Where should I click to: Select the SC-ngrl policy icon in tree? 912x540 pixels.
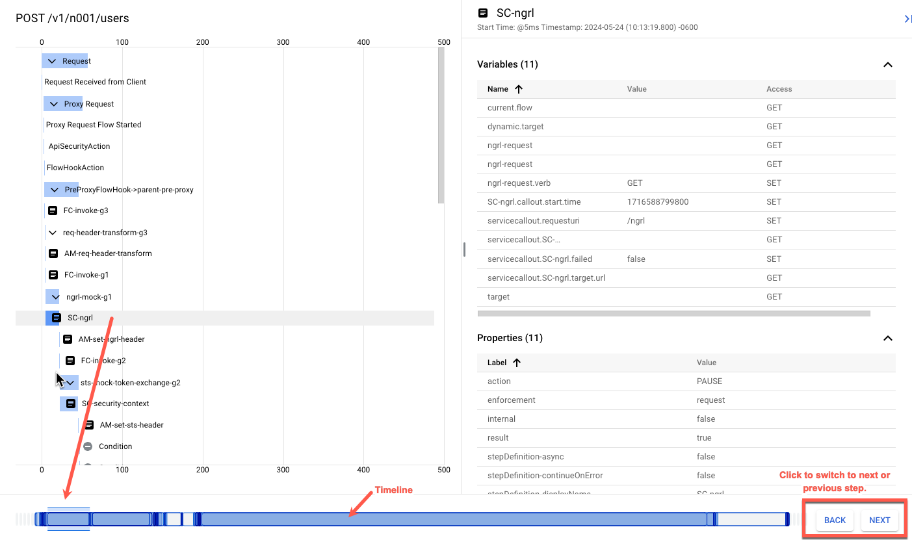point(57,318)
